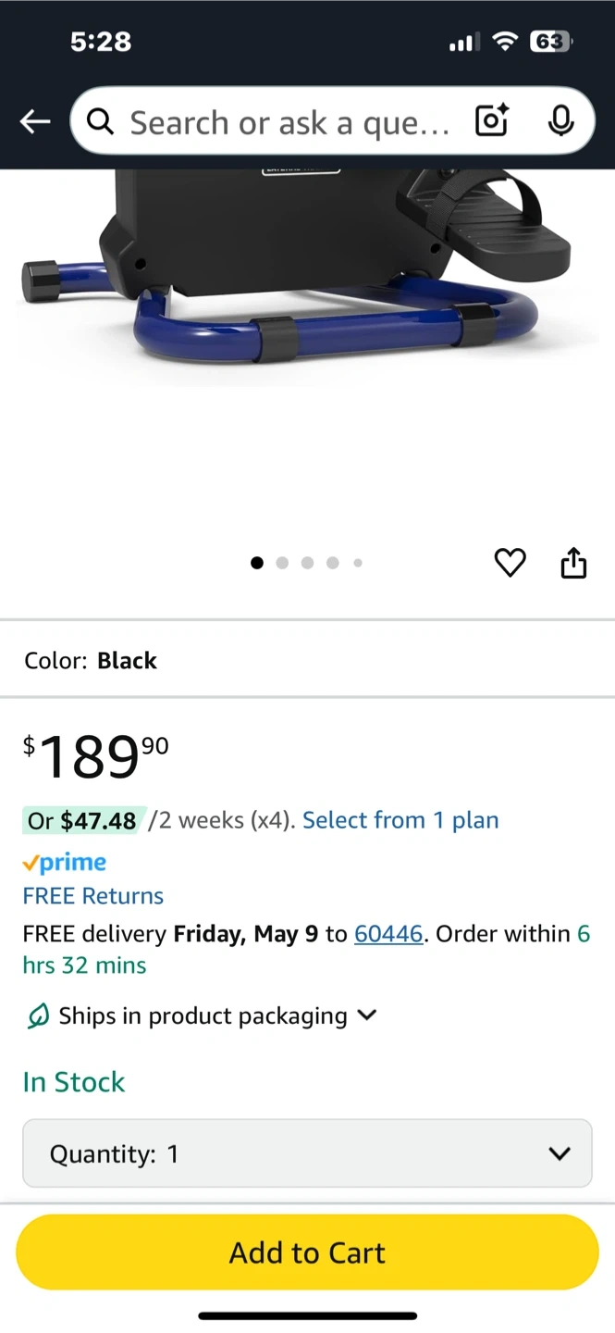Image resolution: width=615 pixels, height=1333 pixels.
Task: Jump to second product image dot
Action: (282, 563)
